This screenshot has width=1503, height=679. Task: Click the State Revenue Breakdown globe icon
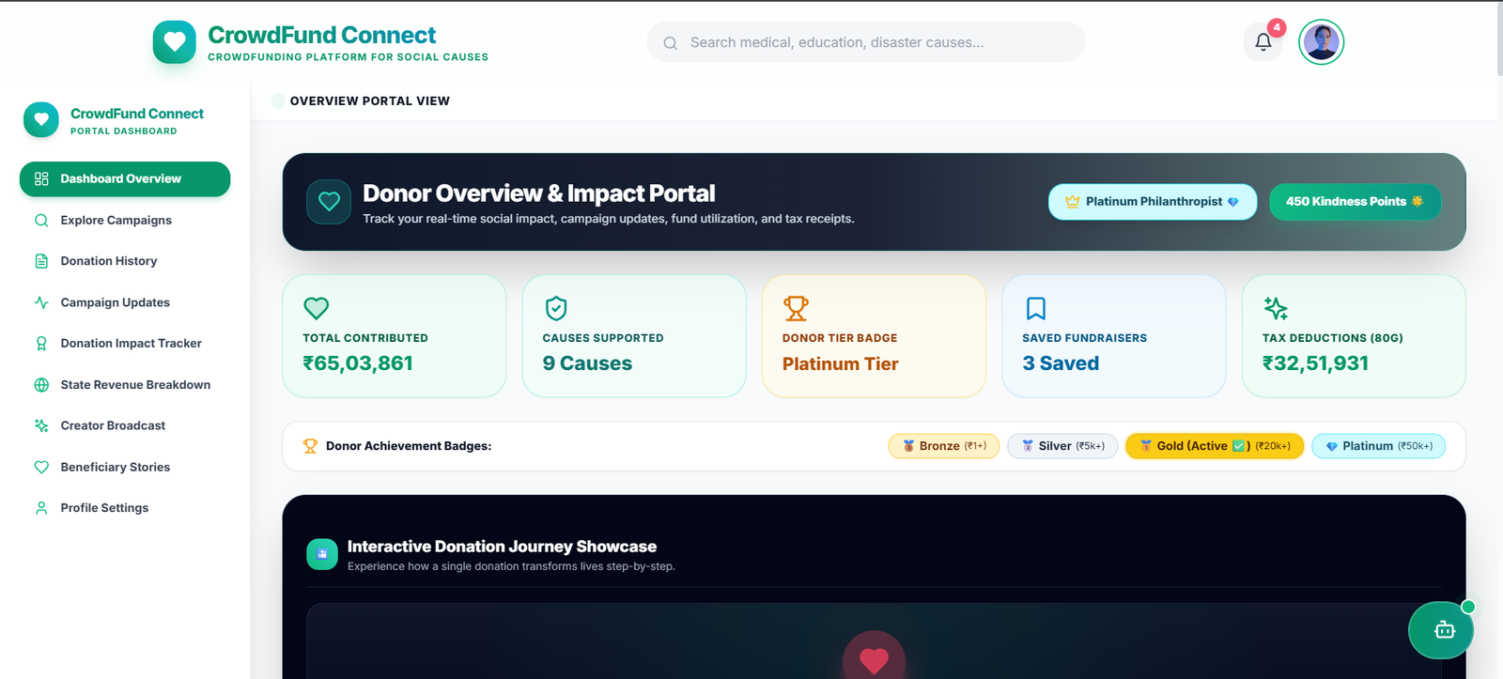coord(41,385)
